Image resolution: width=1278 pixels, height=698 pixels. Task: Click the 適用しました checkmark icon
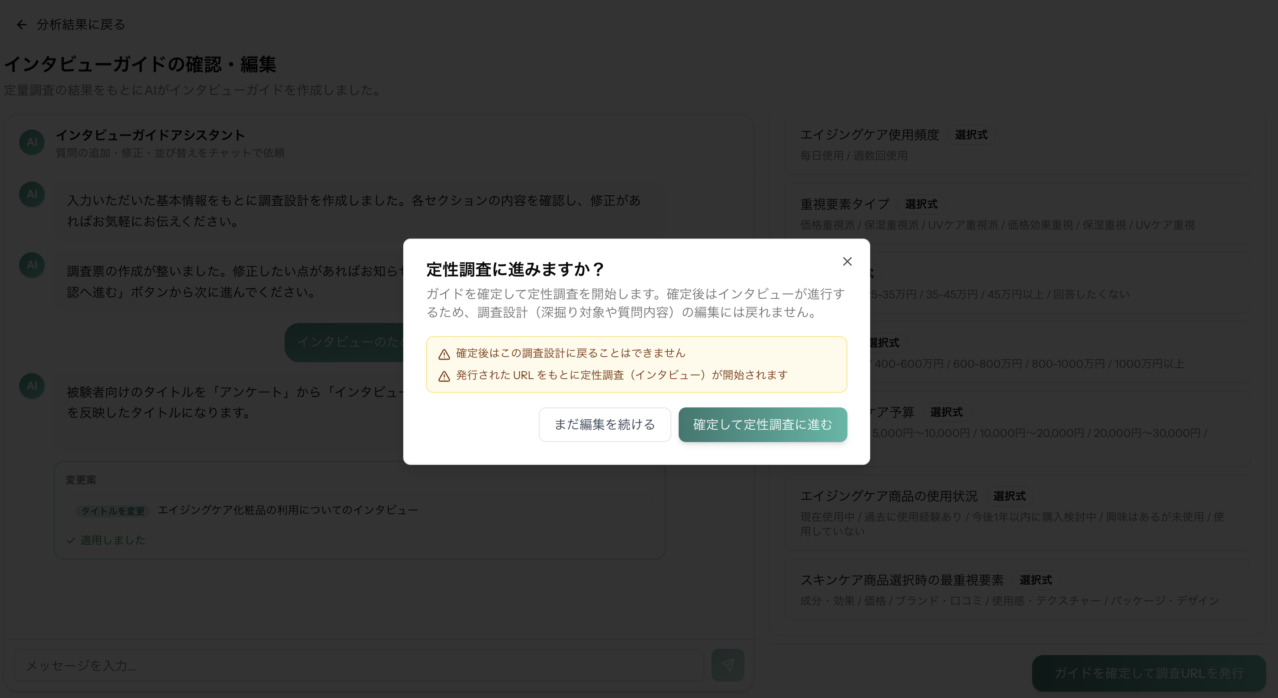coord(71,540)
